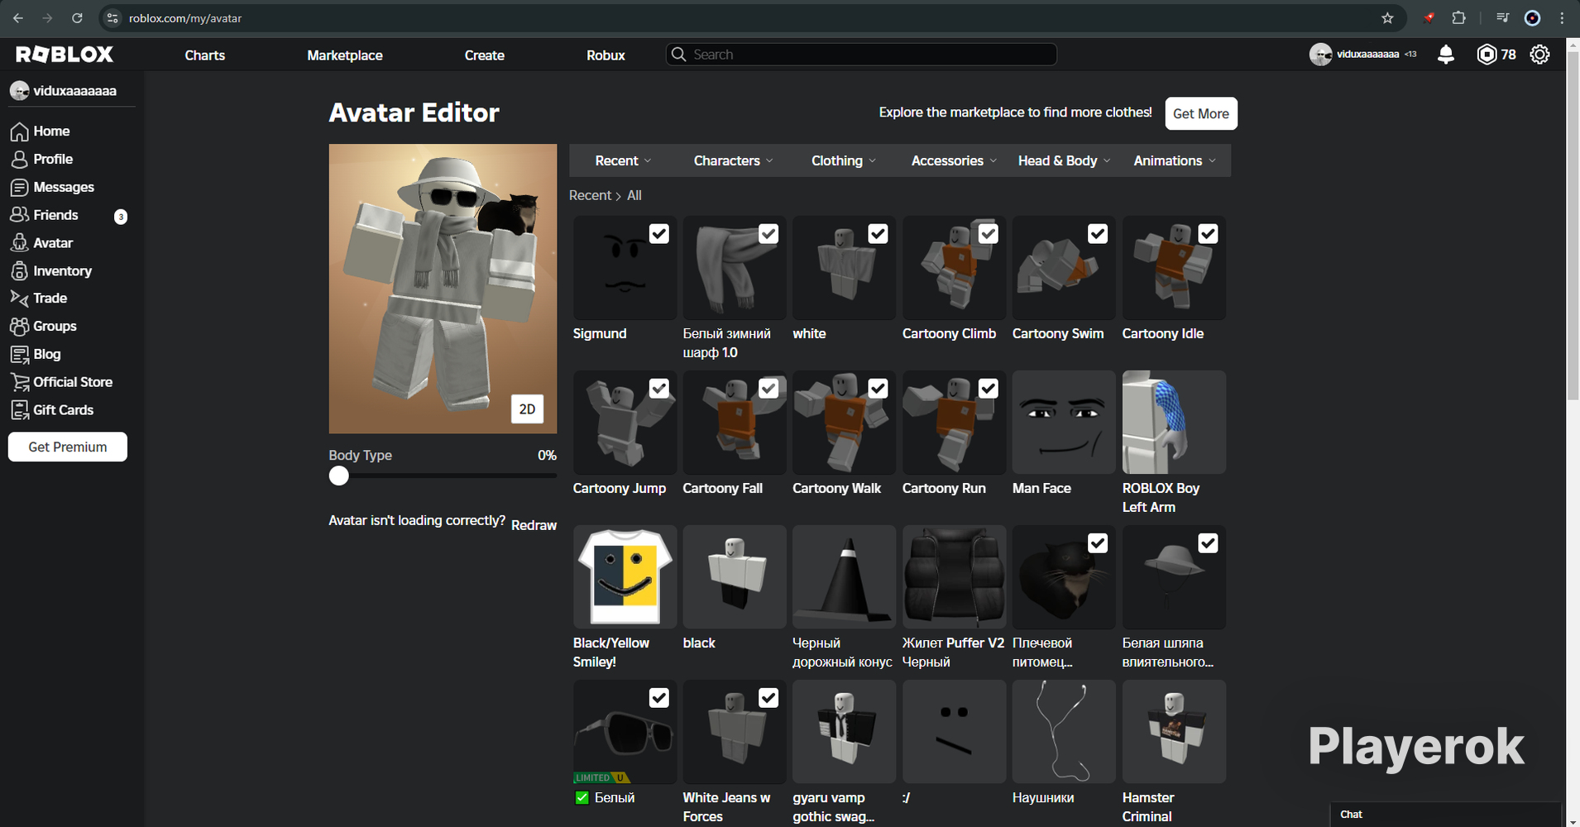Image resolution: width=1580 pixels, height=827 pixels.
Task: Bookmark this page with the star icon
Action: 1387,18
